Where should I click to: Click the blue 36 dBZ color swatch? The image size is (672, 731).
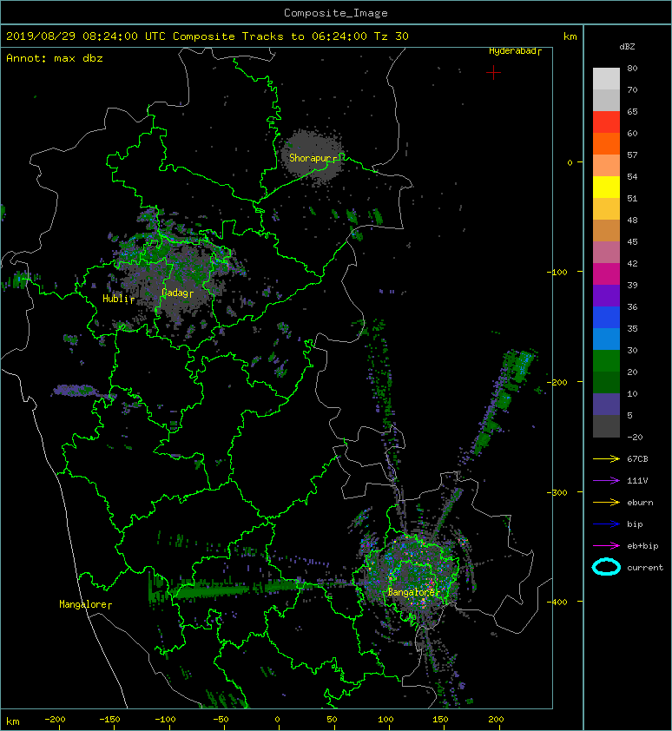(606, 317)
